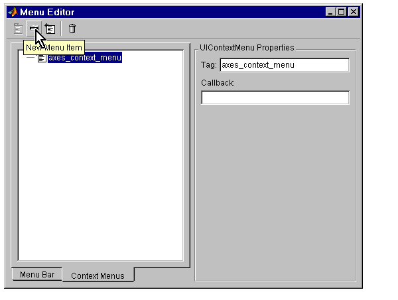Click the MATLAB logo in the title bar
Image resolution: width=398 pixels, height=300 pixels.
coord(13,12)
